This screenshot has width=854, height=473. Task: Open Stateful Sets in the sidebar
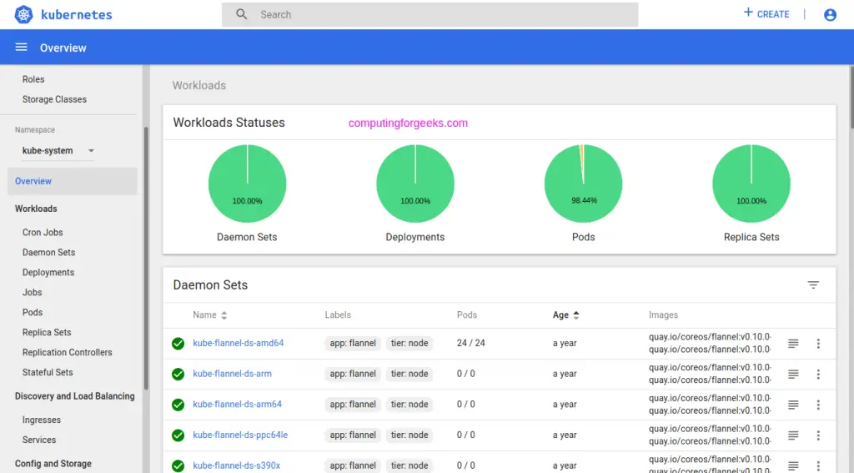pyautogui.click(x=48, y=372)
